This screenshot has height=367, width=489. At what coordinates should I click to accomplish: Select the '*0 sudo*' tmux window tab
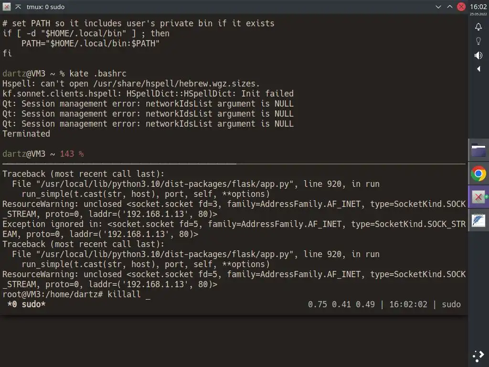tap(27, 304)
